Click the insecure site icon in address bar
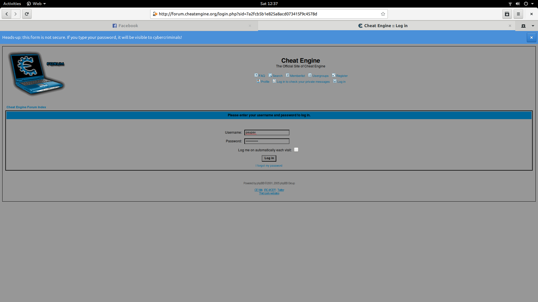This screenshot has height=302, width=538. [155, 14]
